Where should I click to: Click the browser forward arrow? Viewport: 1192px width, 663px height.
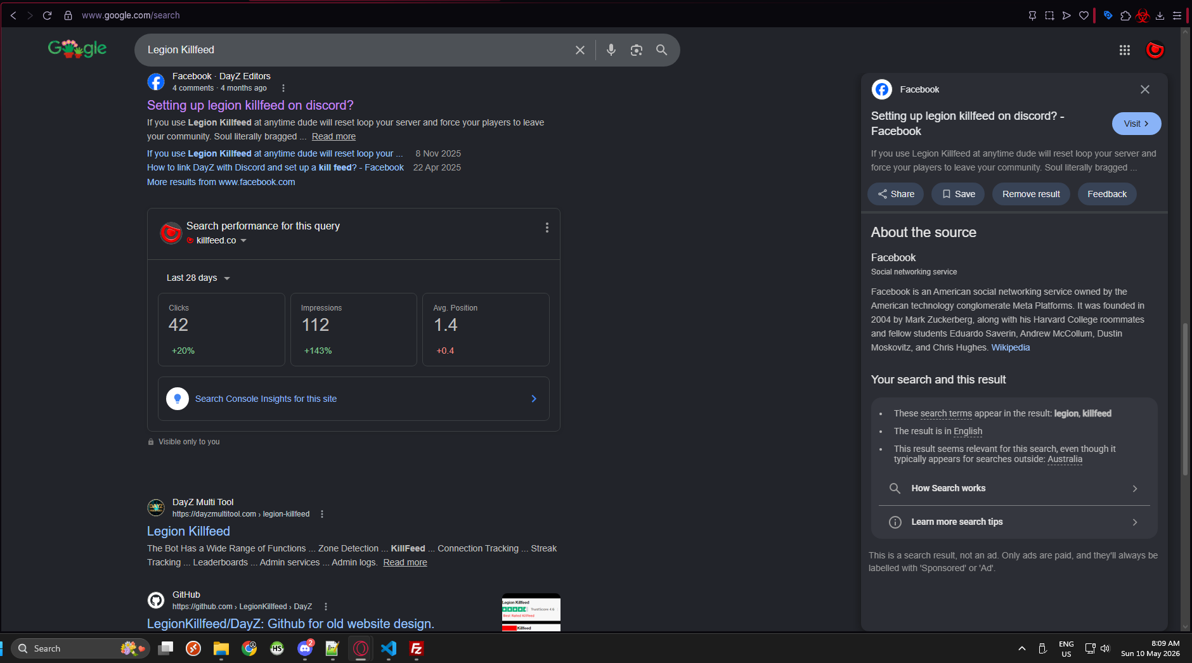pos(30,15)
